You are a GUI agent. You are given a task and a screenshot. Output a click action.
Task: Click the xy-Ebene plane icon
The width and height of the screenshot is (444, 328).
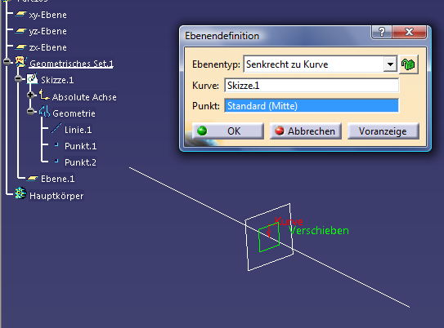pyautogui.click(x=20, y=14)
